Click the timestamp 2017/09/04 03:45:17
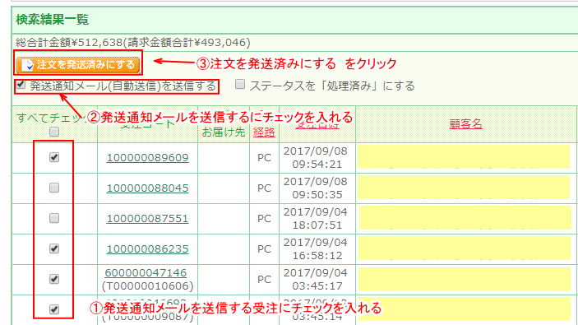The width and height of the screenshot is (578, 325). [316, 279]
